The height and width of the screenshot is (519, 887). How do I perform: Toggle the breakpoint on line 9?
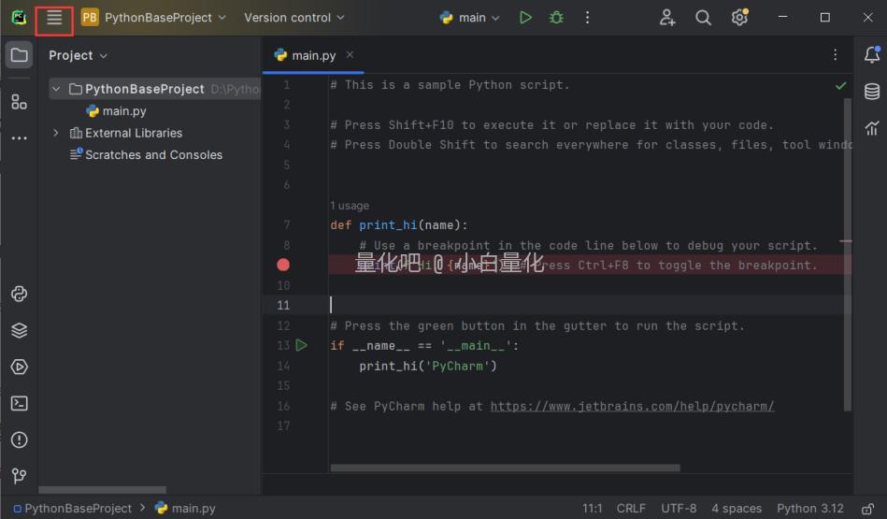283,266
